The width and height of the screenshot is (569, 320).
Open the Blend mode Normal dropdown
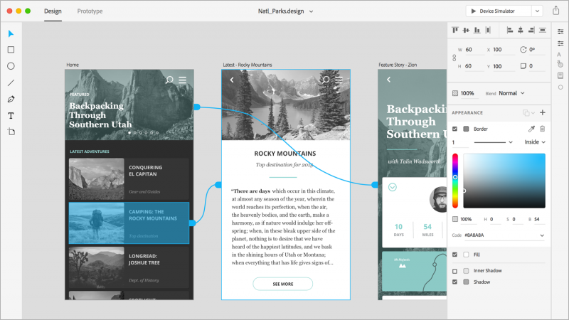point(511,93)
